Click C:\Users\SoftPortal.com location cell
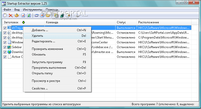This screenshot has height=109, width=201. pyautogui.click(x=164, y=33)
